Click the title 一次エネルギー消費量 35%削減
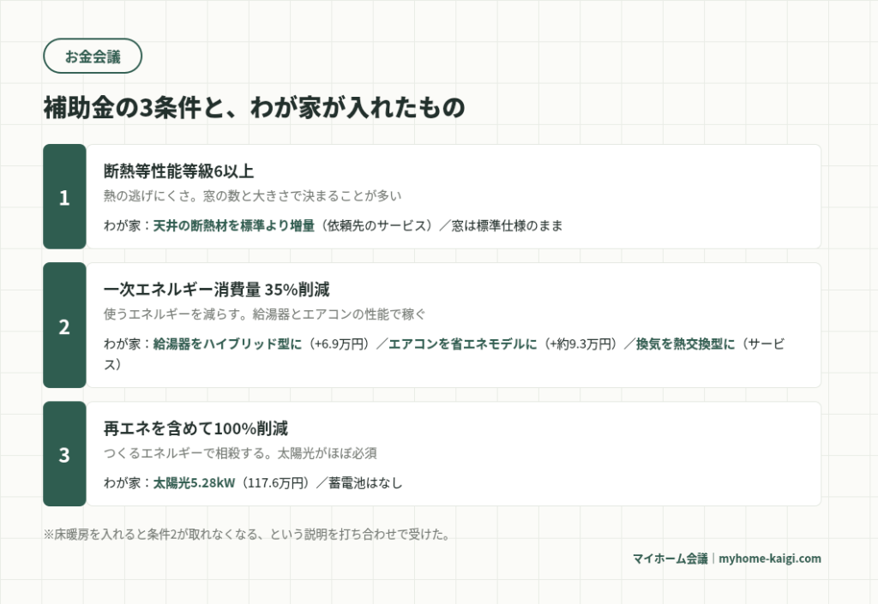This screenshot has height=604, width=878. (x=217, y=290)
